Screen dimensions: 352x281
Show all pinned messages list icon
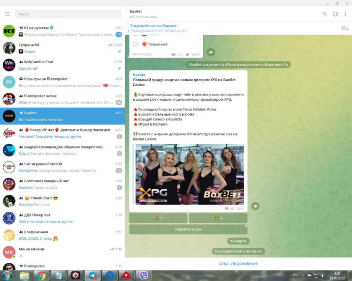coord(345,28)
